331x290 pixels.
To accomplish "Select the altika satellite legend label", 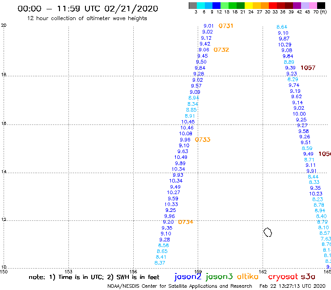I will (248, 277).
